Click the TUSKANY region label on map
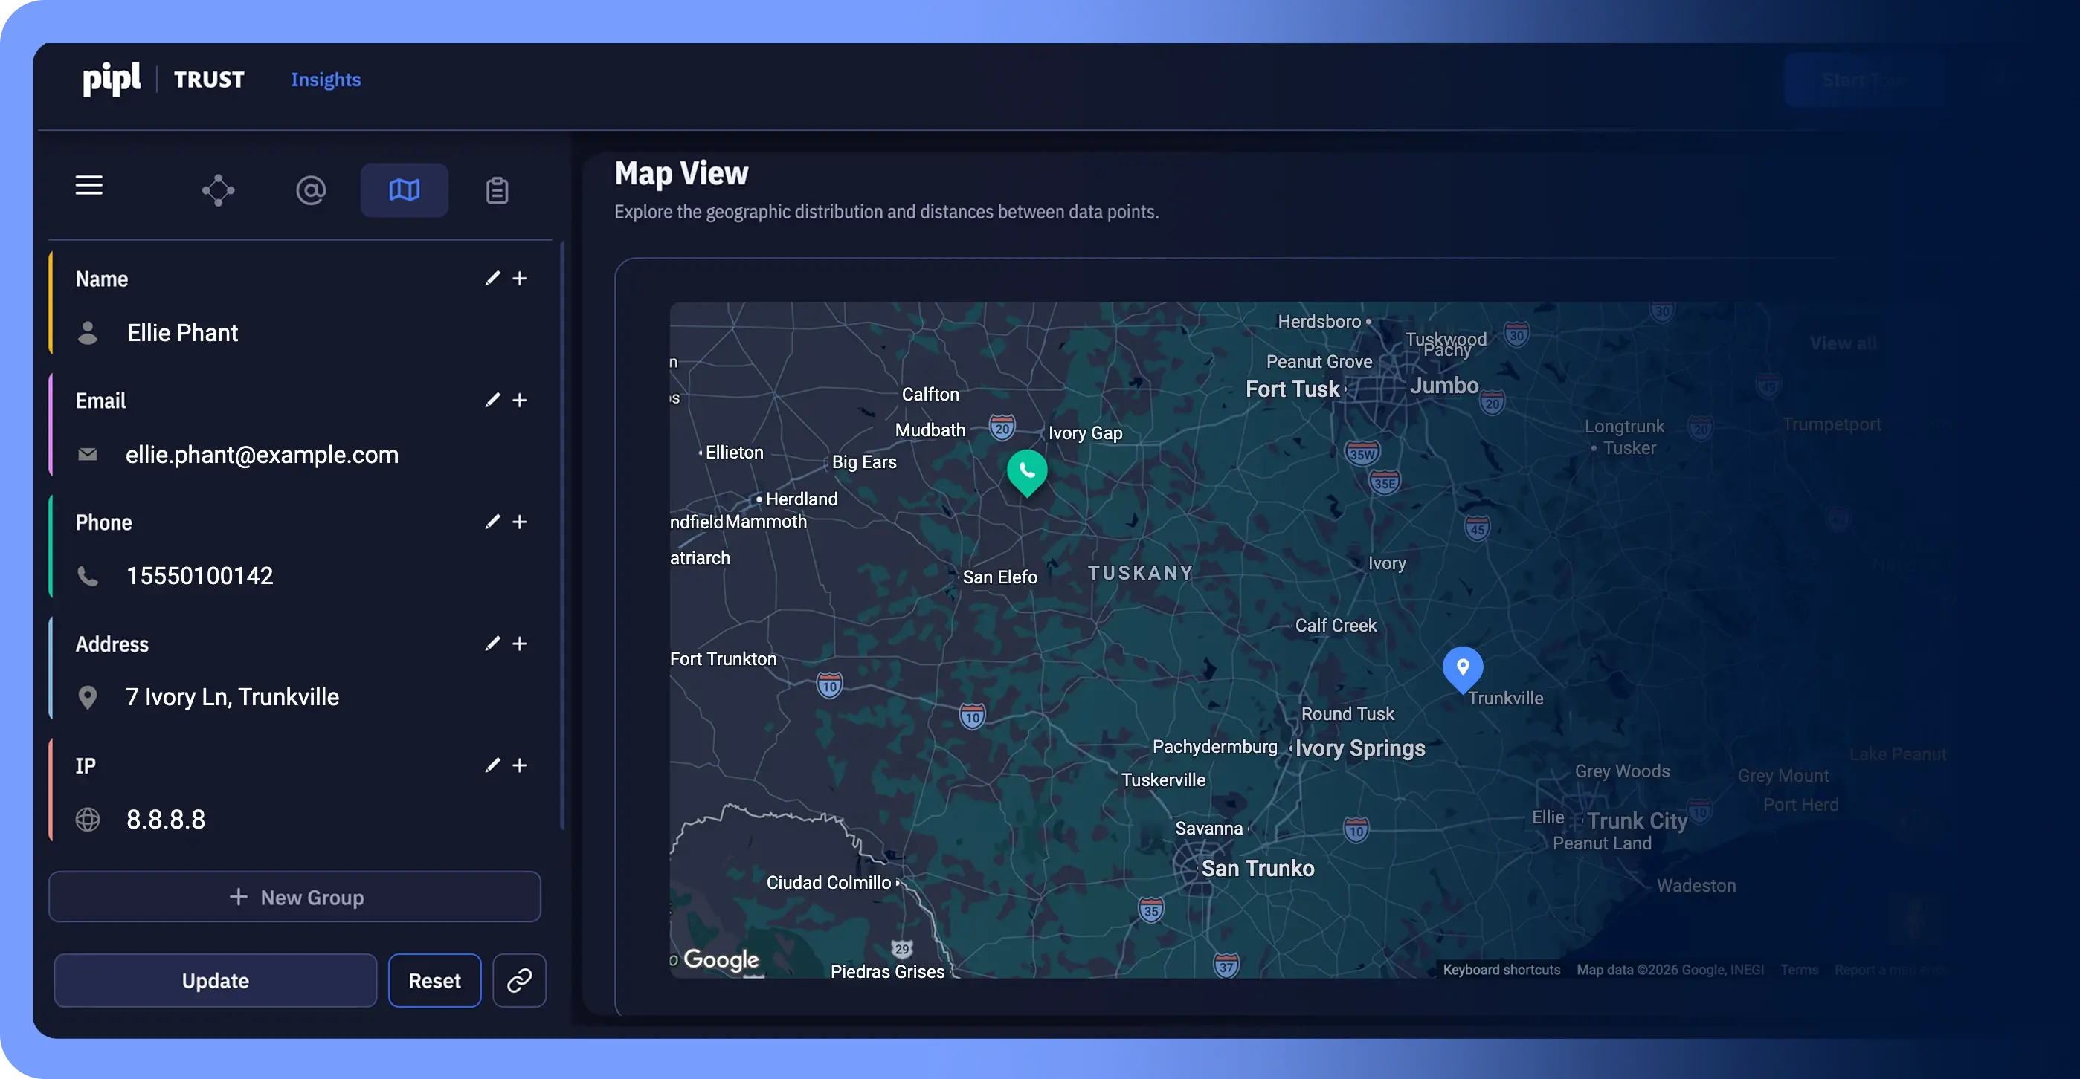2080x1079 pixels. pos(1140,573)
